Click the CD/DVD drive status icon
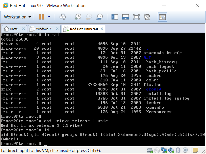 pos(157,150)
